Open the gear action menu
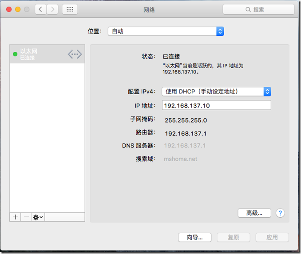Viewport: 301px width, 254px height. 38,217
